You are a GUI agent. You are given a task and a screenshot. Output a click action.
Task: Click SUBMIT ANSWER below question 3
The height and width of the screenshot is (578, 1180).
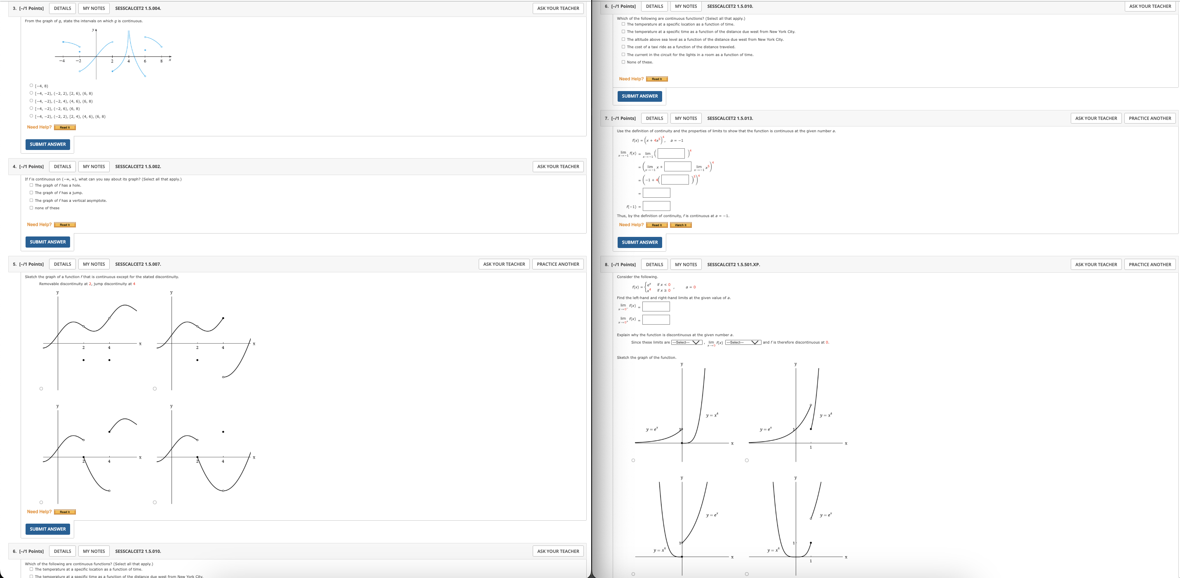[48, 144]
